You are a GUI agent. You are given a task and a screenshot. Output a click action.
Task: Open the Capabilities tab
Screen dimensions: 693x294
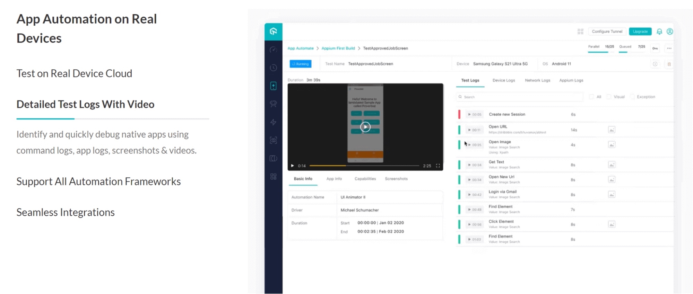[365, 179]
